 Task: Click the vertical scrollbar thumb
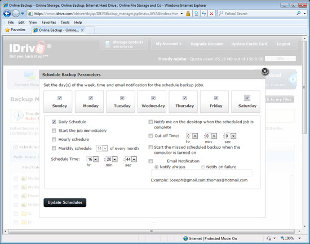click(304, 88)
